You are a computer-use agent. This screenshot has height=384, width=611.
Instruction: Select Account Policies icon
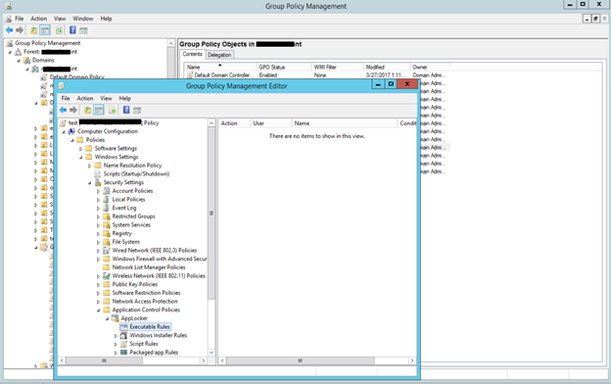[x=107, y=191]
